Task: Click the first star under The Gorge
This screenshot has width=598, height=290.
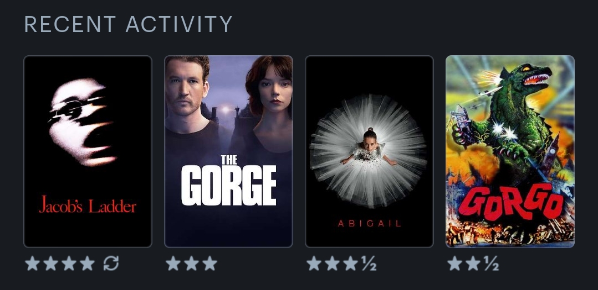Action: tap(173, 263)
